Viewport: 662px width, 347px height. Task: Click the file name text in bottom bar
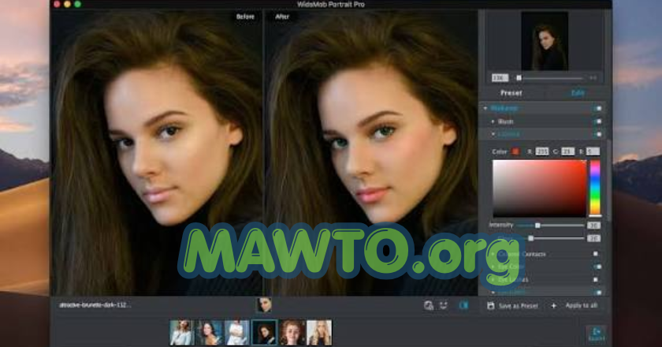tap(95, 305)
